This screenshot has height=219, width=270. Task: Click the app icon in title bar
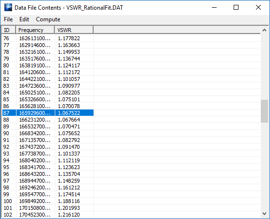8,8
